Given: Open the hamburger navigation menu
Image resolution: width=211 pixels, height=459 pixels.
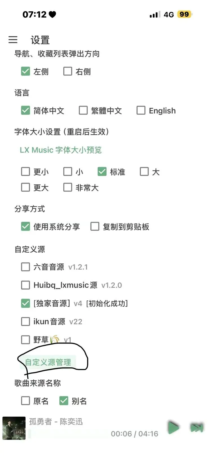Looking at the screenshot, I should (13, 40).
